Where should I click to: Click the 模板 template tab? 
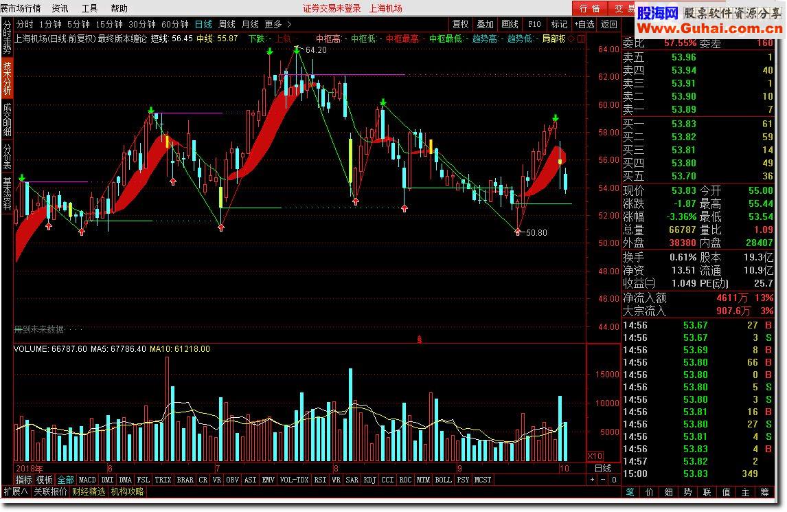(44, 480)
